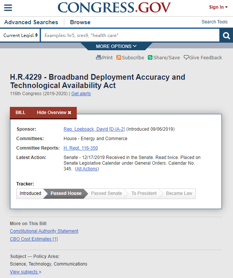Open Constitutional Authority Statement link
The height and width of the screenshot is (278, 233).
tap(44, 231)
